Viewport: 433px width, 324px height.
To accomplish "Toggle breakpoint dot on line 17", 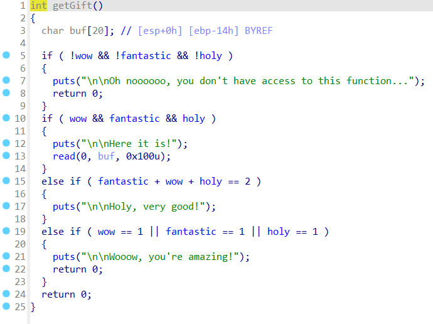I will pyautogui.click(x=6, y=206).
